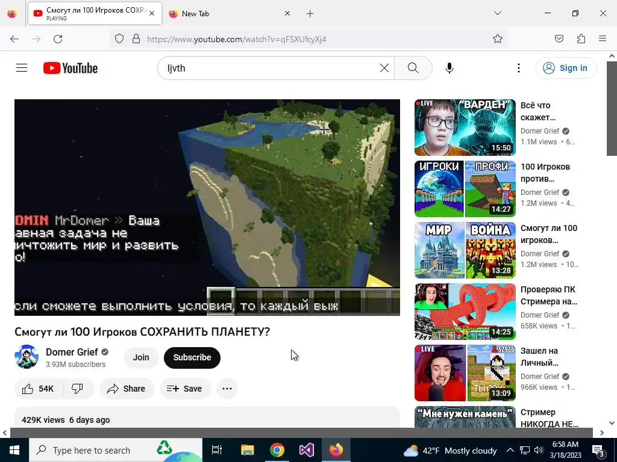Click the Windows taskbar search box
617x462 pixels.
coord(115,450)
